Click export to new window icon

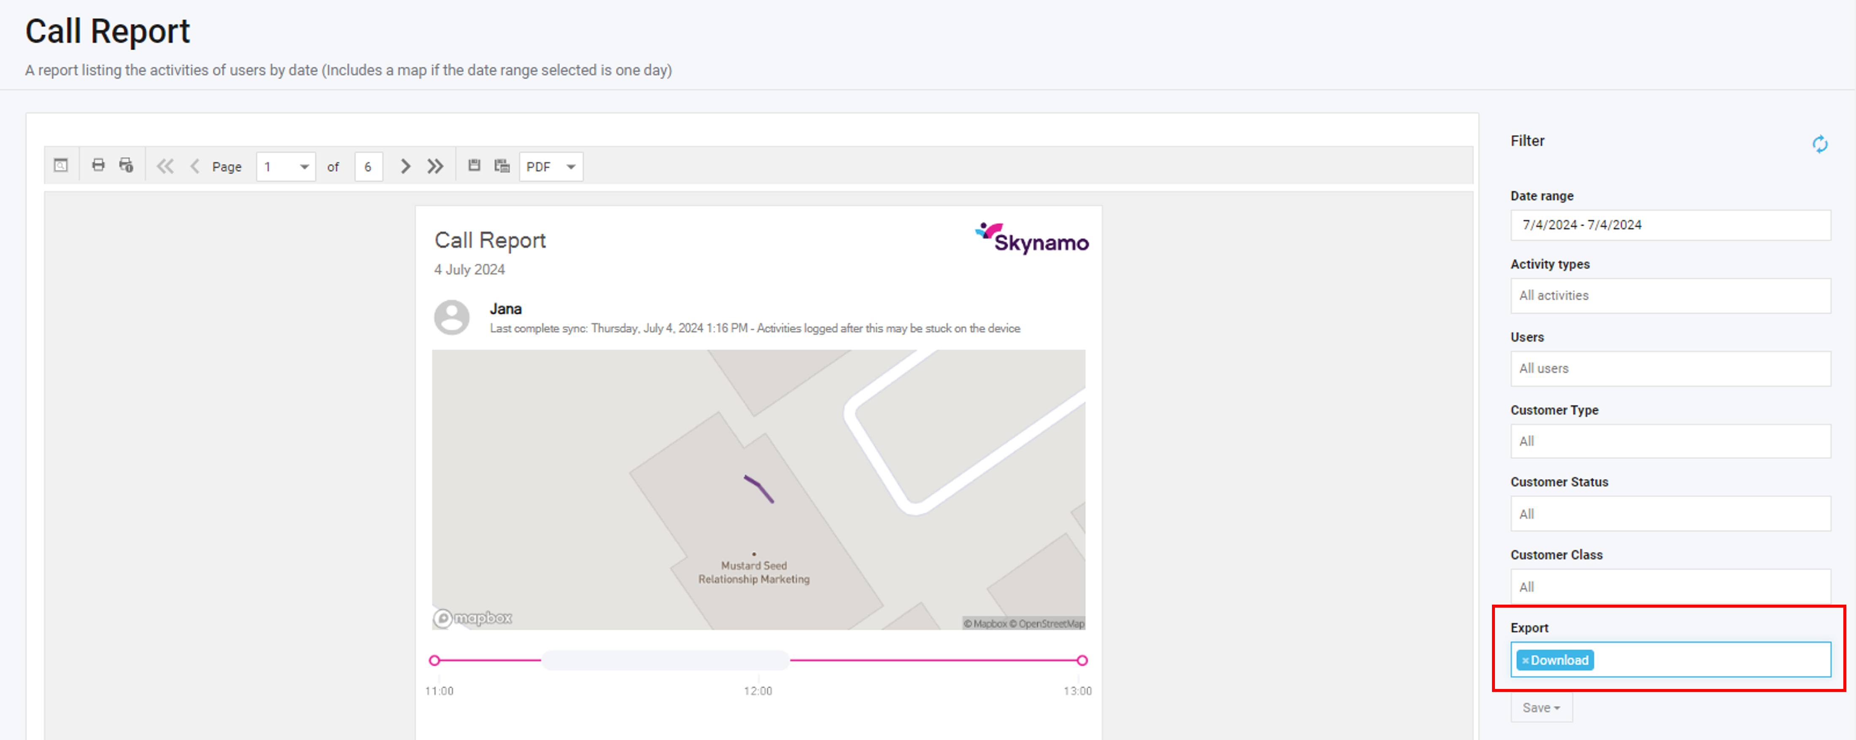[x=502, y=166]
